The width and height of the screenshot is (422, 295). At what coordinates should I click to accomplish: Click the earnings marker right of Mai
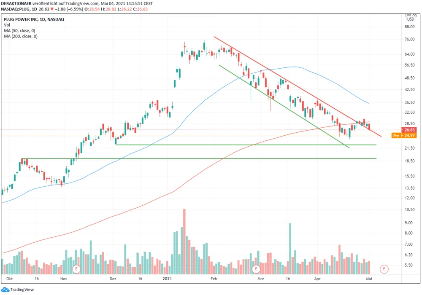coord(384,268)
